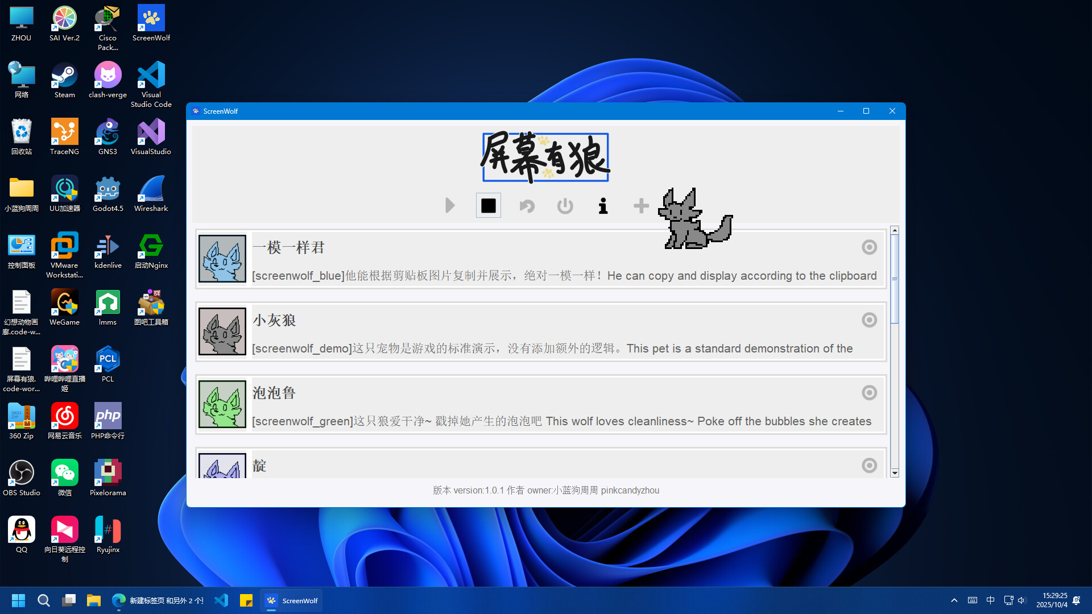1092x614 pixels.
Task: Click the pinkcandyzhou author text
Action: click(x=630, y=490)
